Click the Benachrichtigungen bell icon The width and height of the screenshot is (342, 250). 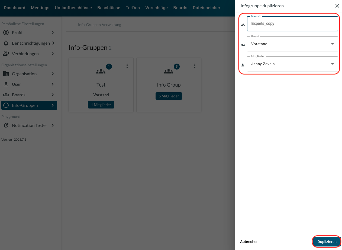pos(6,43)
